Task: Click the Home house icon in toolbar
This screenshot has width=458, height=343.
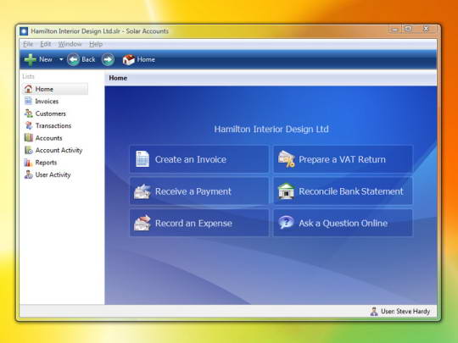Action: point(129,59)
